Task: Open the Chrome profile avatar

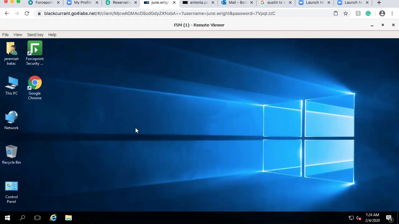Action: [382, 13]
